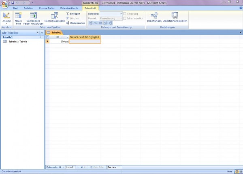Click the Ansicht view icon
This screenshot has height=174, width=243.
pos(6,15)
